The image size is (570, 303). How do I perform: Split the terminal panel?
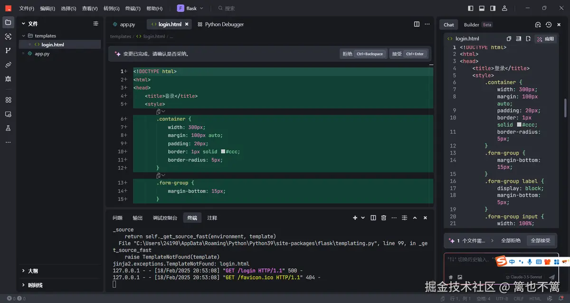pos(373,218)
